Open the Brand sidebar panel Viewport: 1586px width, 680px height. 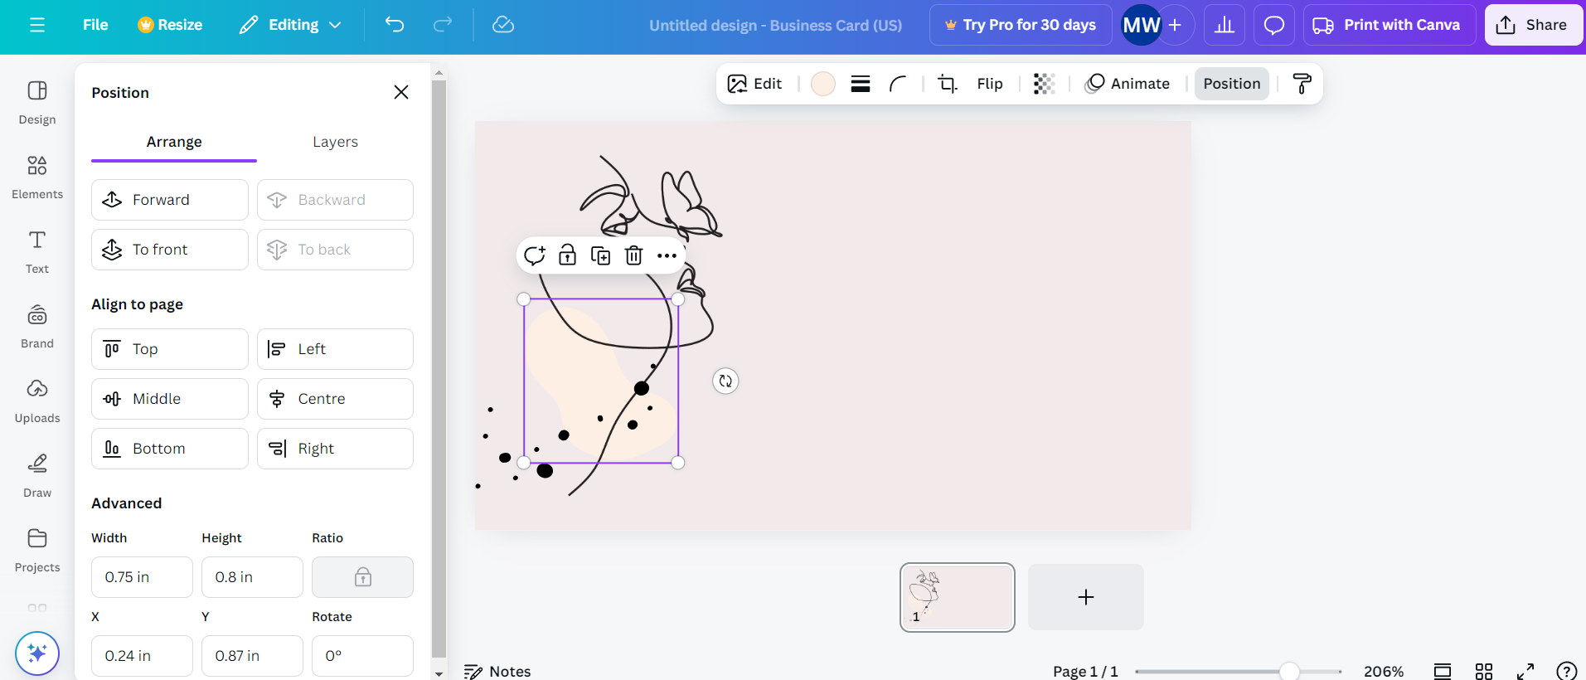tap(37, 326)
